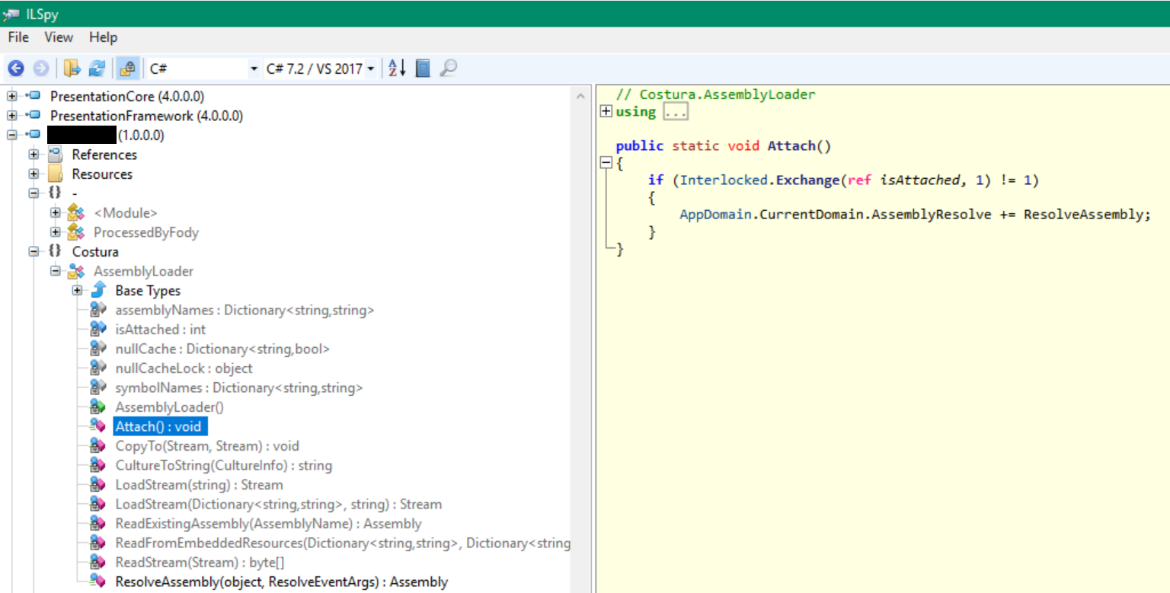This screenshot has width=1170, height=593.
Task: Select the nullCache field
Action: (x=222, y=349)
